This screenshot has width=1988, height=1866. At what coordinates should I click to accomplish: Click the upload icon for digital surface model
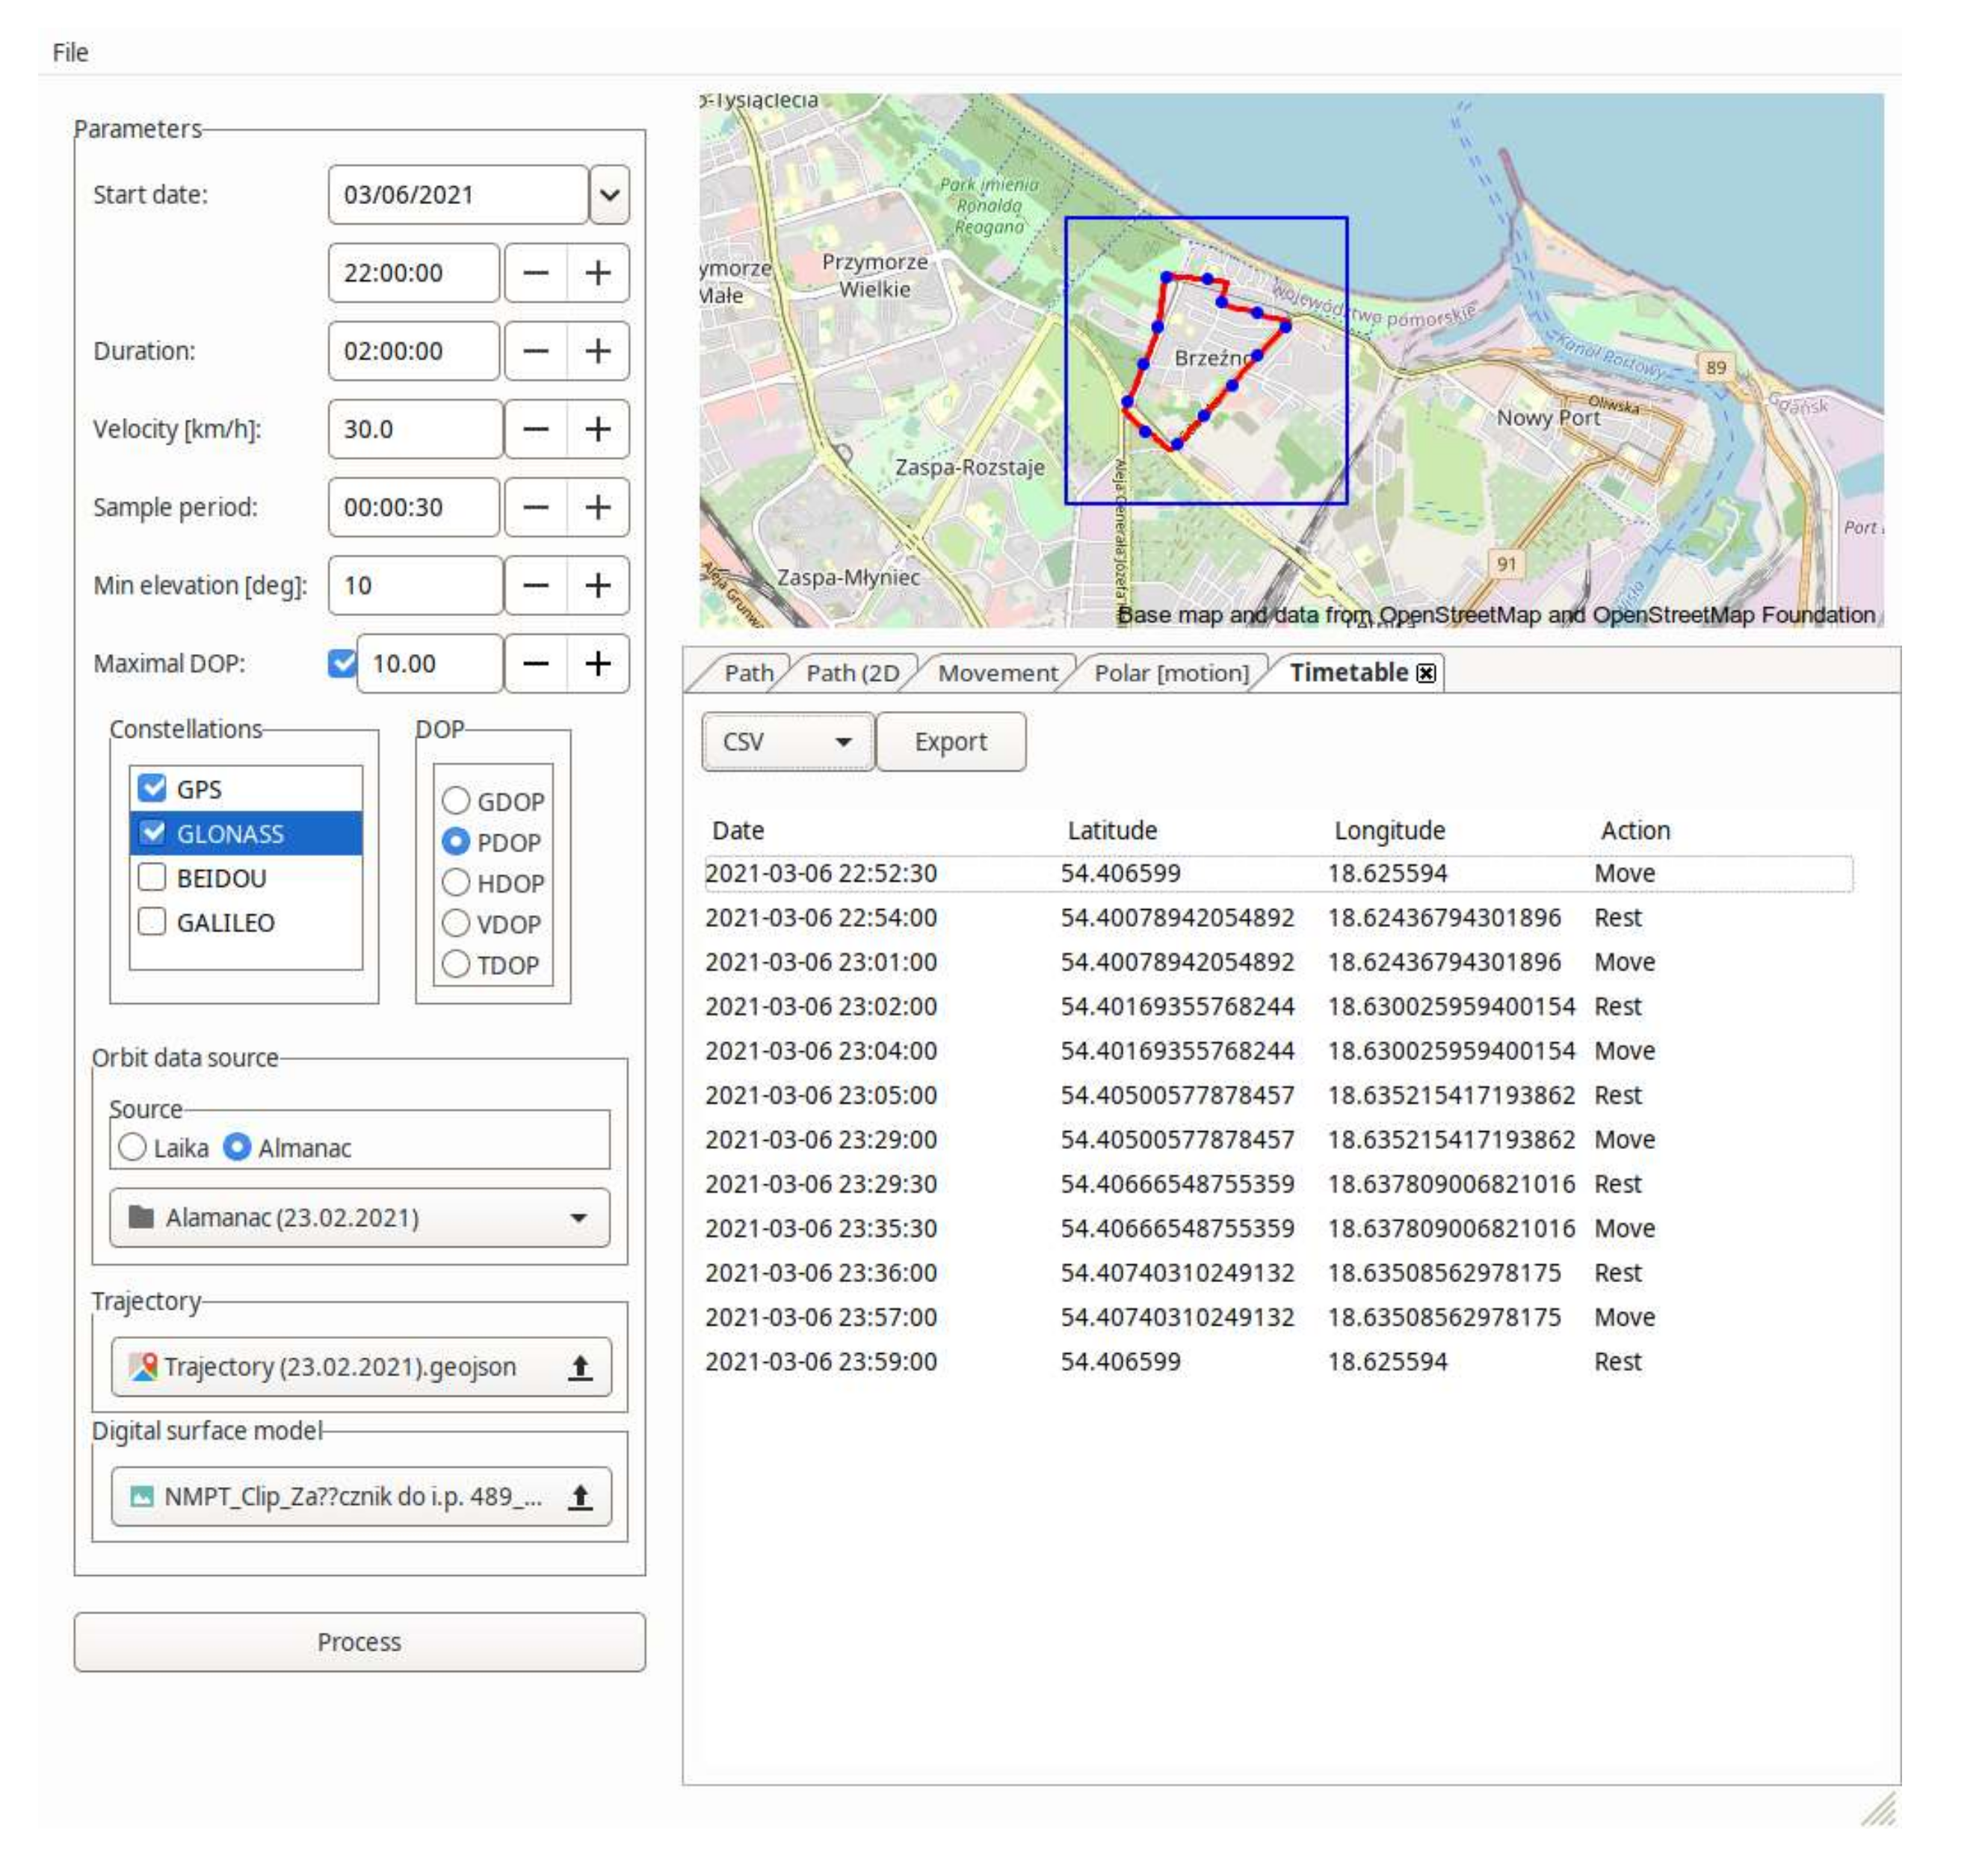(579, 1497)
